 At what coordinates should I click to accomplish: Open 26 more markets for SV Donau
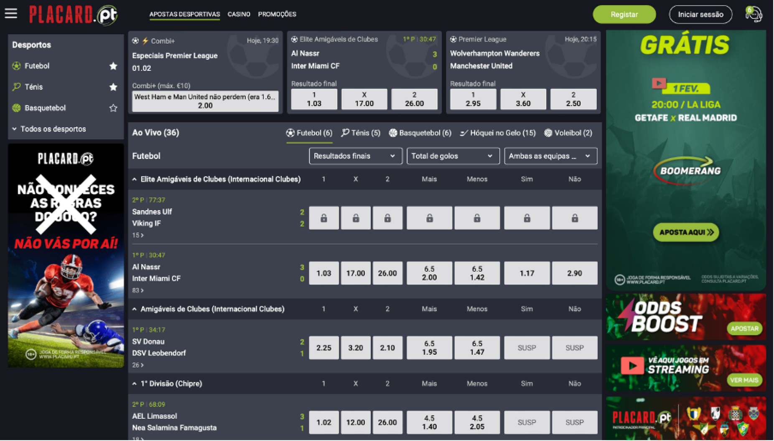click(x=138, y=365)
